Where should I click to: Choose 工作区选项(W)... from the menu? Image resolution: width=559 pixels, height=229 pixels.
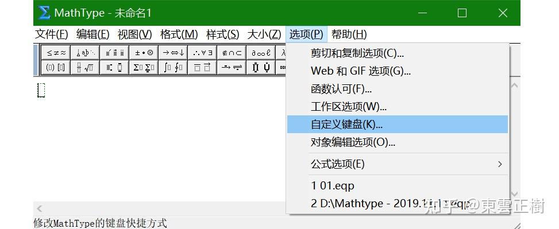[x=398, y=107]
